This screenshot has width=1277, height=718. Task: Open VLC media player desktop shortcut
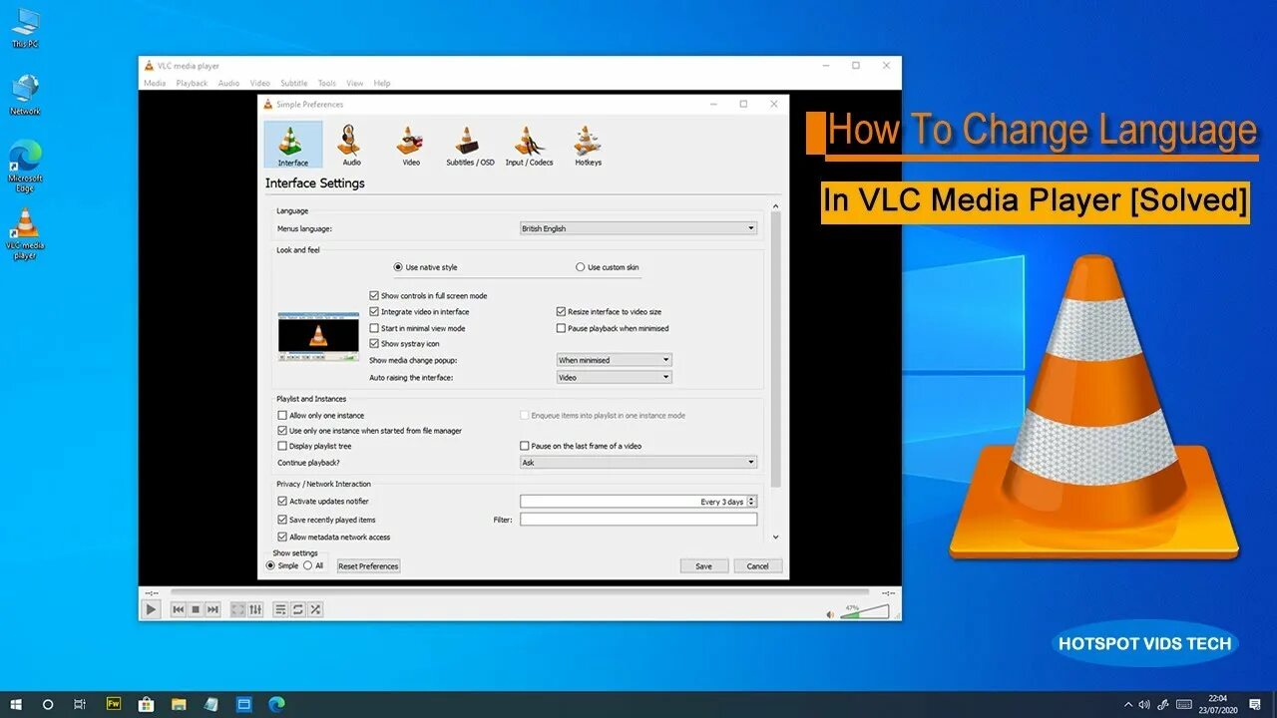25,233
